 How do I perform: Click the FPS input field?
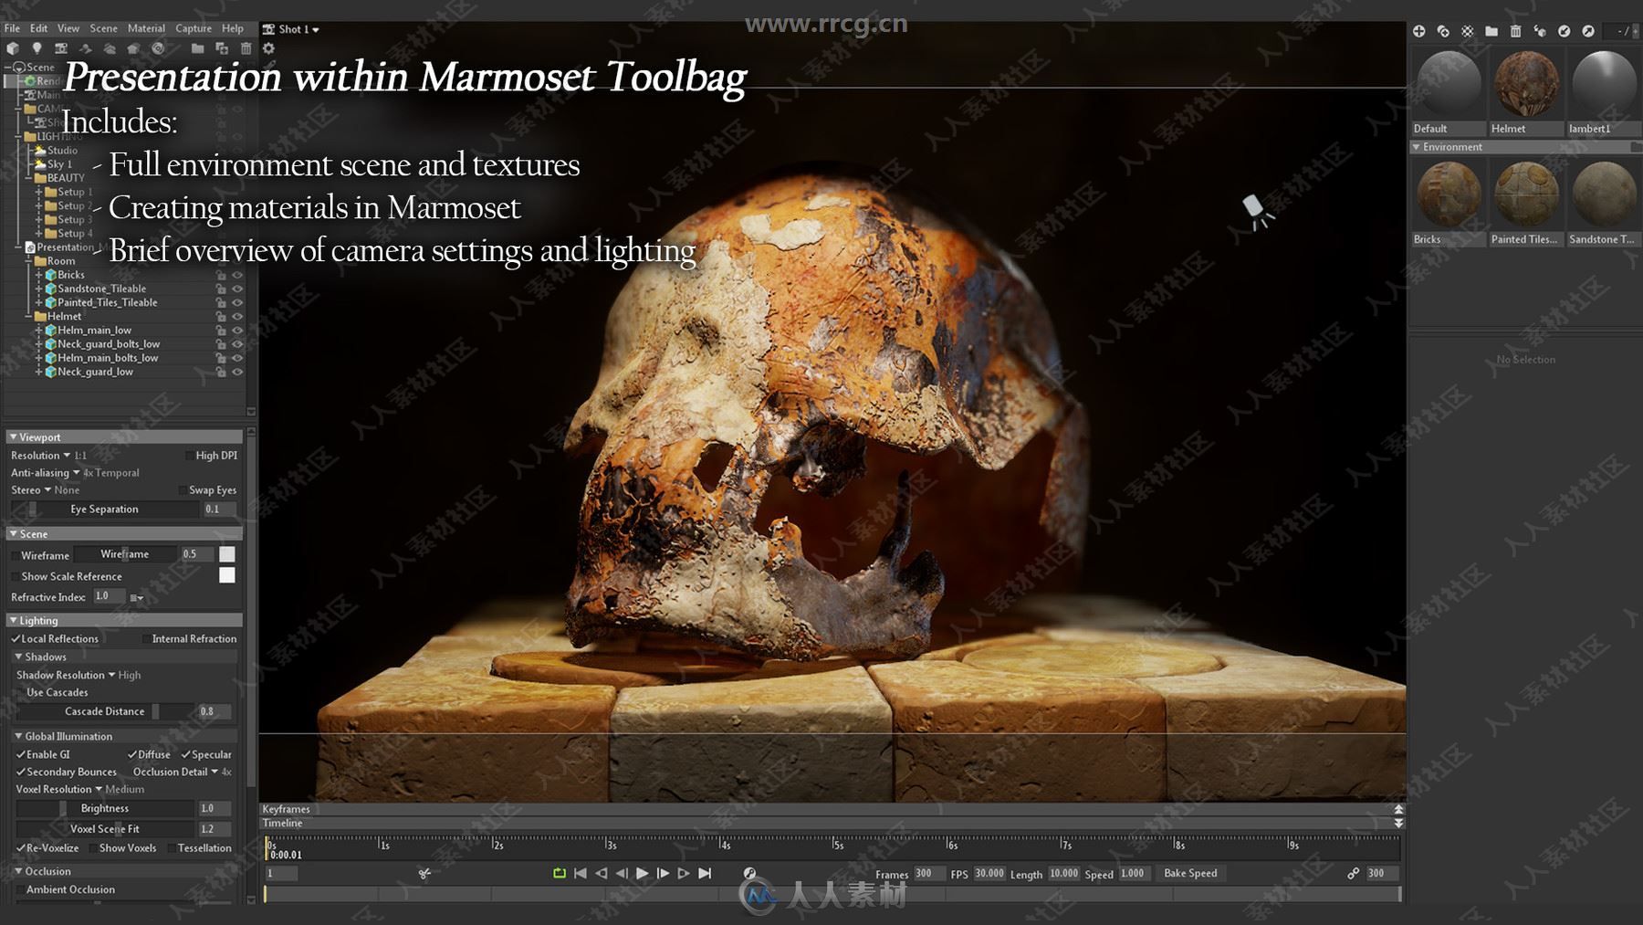(x=989, y=874)
